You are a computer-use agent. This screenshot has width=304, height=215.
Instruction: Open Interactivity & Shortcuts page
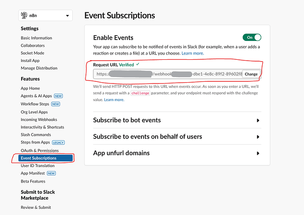[42, 127]
